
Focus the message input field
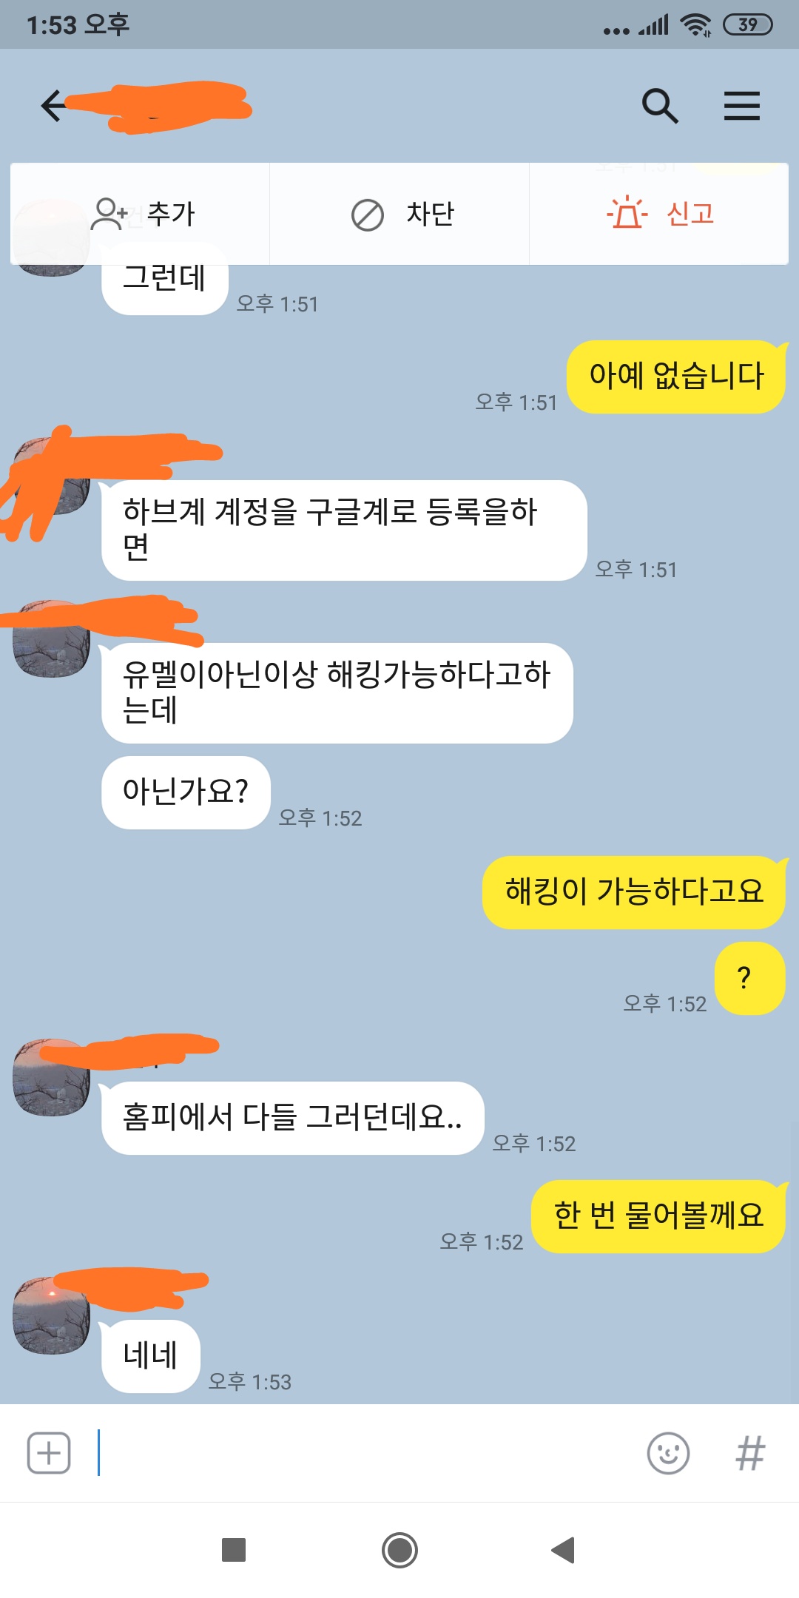coord(363,1453)
